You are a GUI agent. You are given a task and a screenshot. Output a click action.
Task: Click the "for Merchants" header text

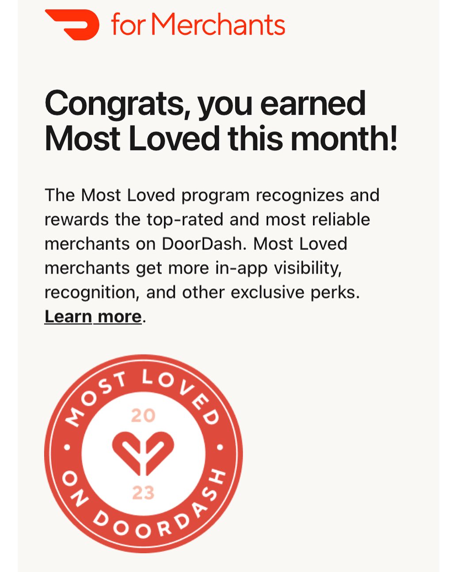pos(198,24)
